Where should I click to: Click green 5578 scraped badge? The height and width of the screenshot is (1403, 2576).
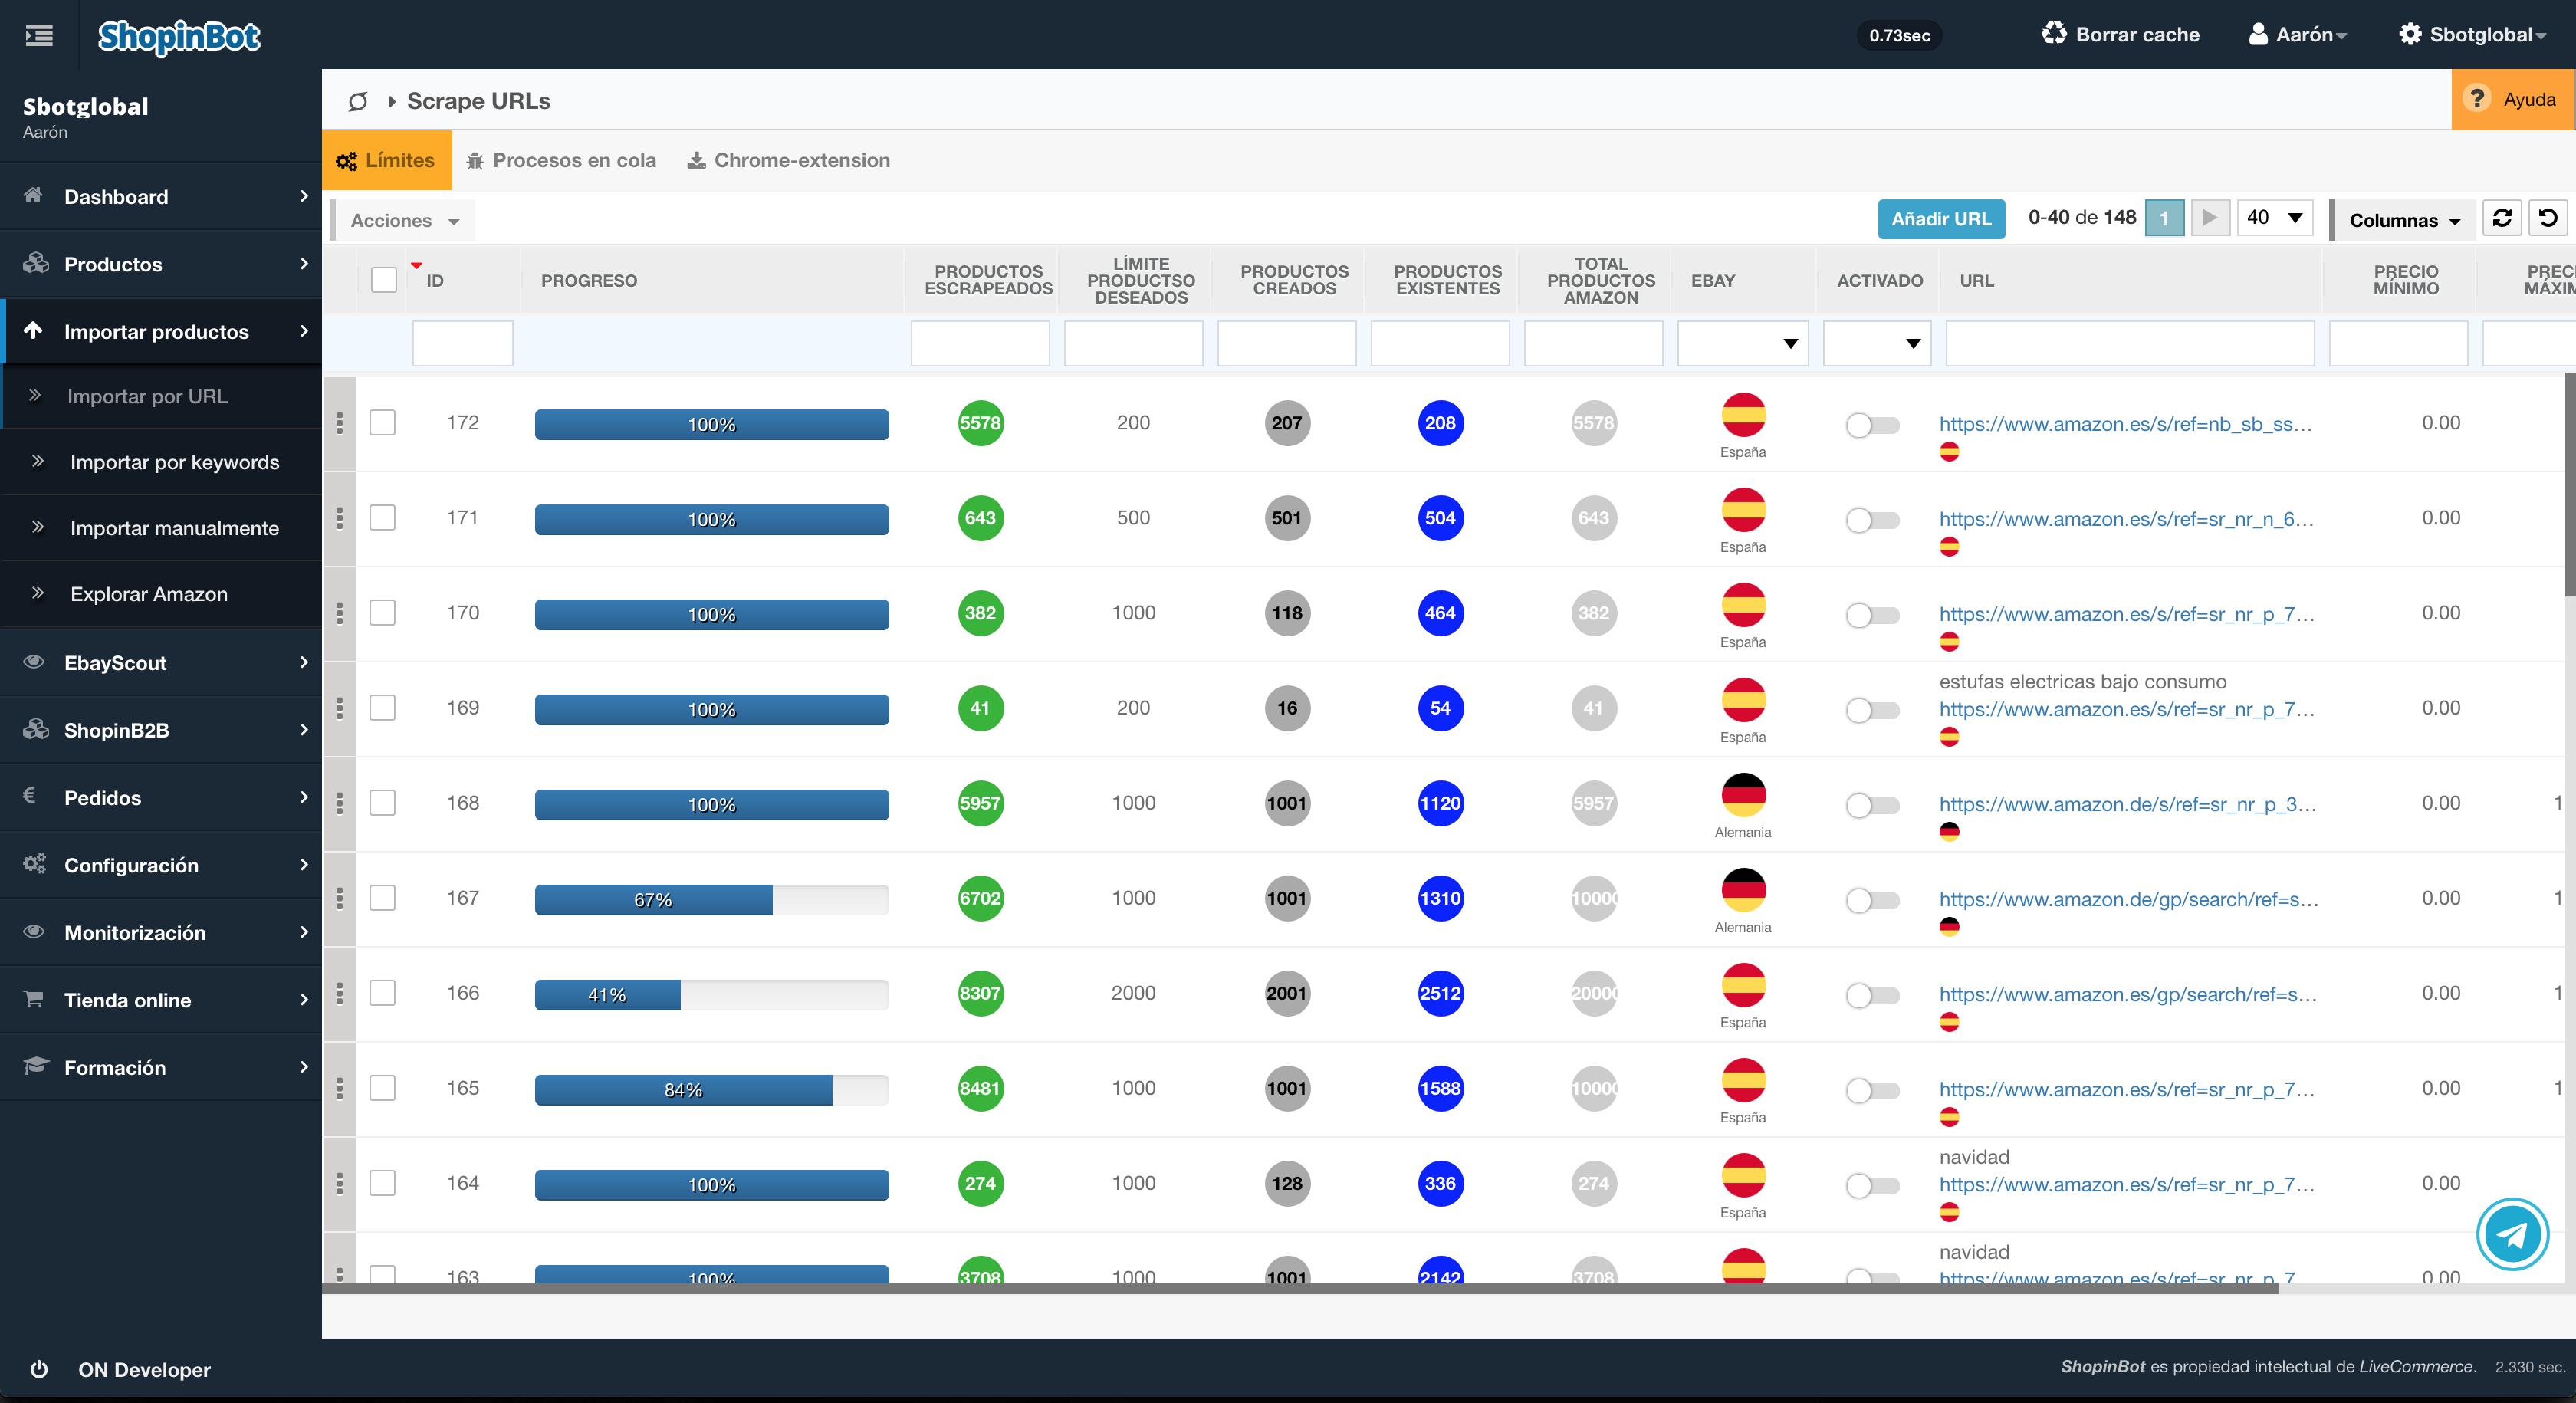click(980, 423)
